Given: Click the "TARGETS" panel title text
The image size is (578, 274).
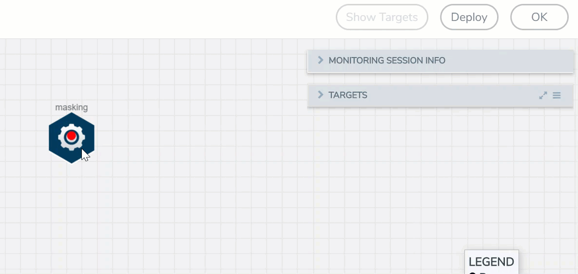Looking at the screenshot, I should pyautogui.click(x=348, y=95).
